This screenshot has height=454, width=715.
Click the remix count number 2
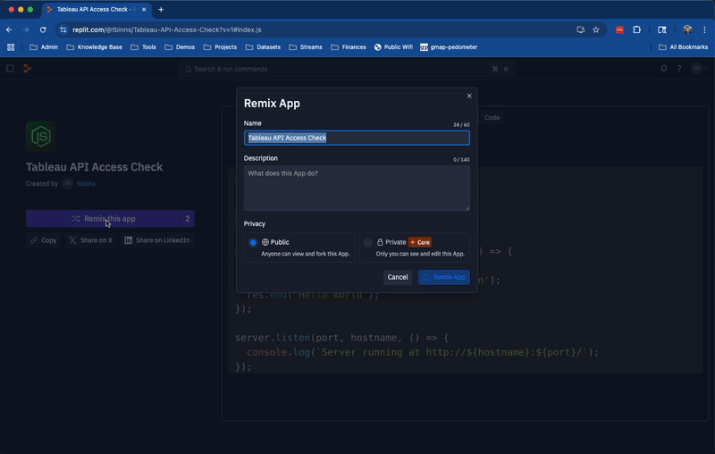click(188, 219)
